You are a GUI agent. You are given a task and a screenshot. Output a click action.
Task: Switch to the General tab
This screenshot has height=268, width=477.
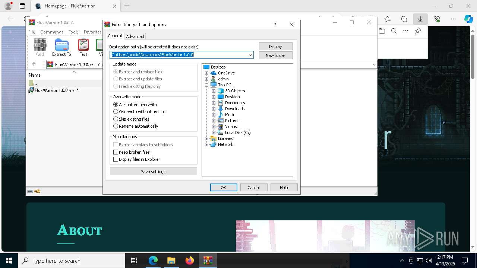tap(115, 36)
